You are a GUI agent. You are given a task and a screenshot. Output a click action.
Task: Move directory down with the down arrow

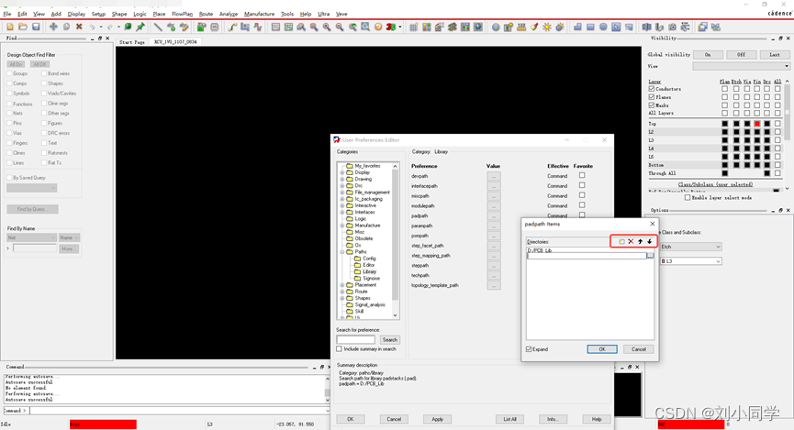click(x=649, y=241)
